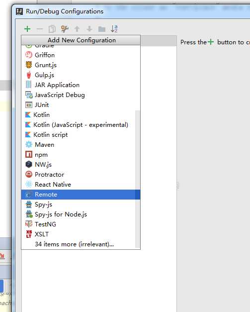Image resolution: width=250 pixels, height=312 pixels.
Task: Click the dialog splitter handle
Action: click(x=178, y=186)
